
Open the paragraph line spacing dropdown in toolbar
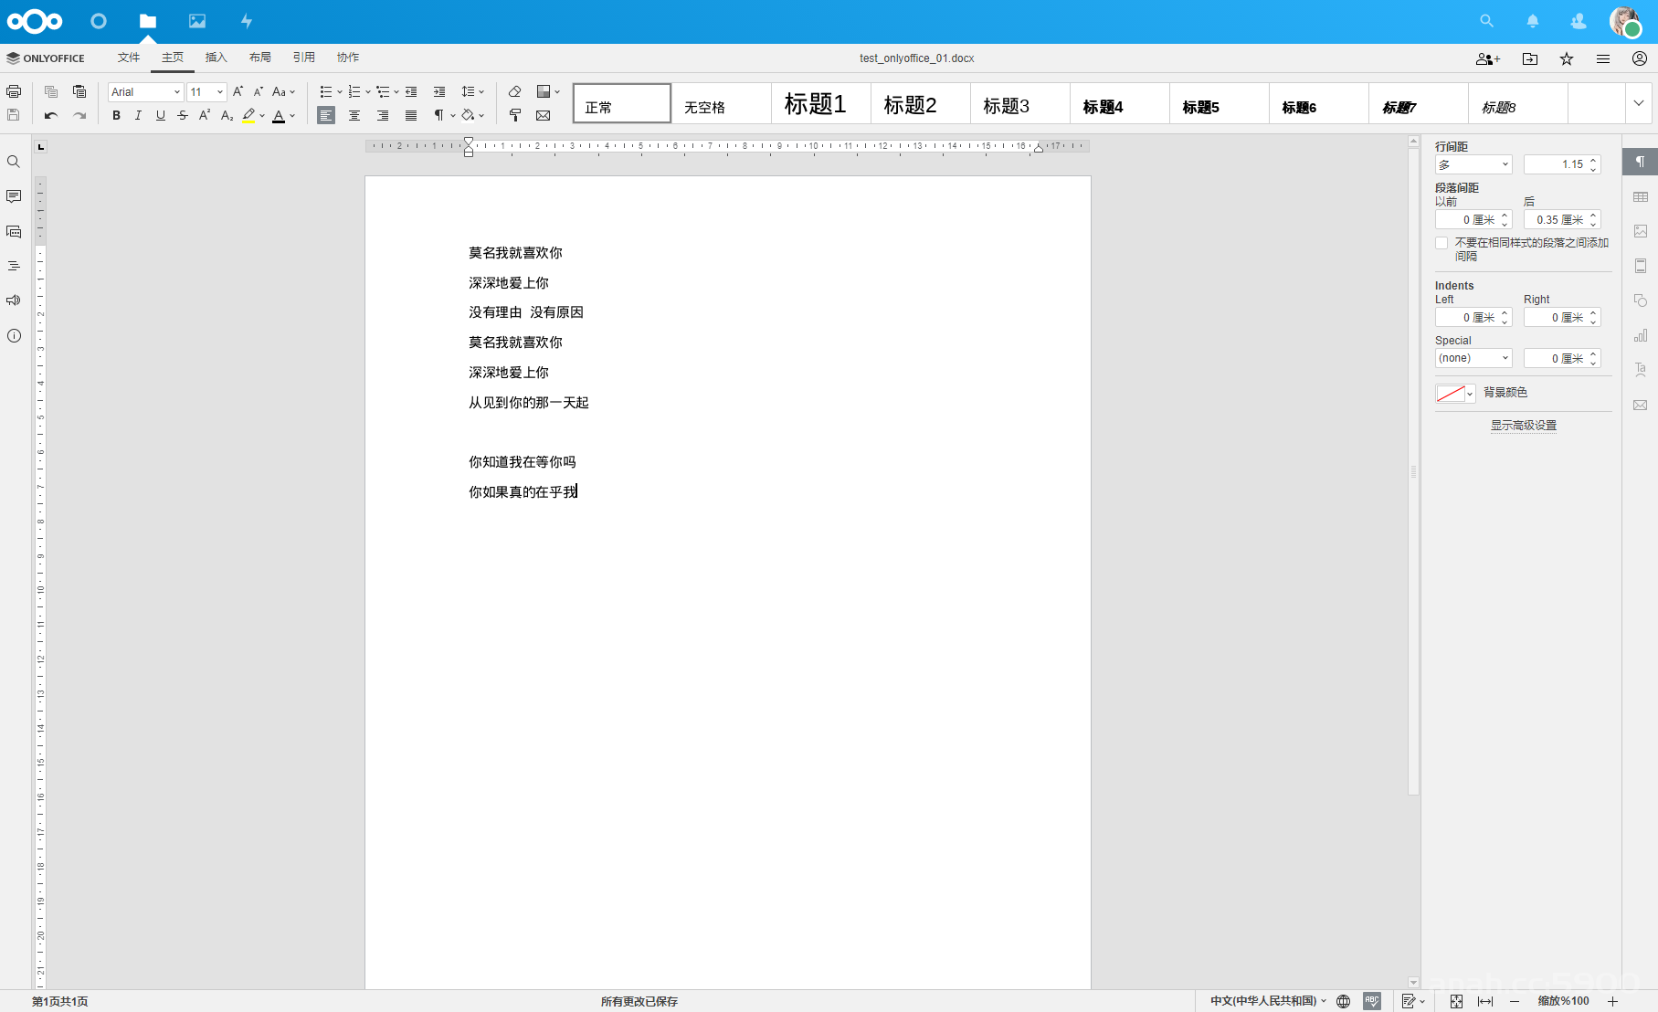[x=472, y=91]
